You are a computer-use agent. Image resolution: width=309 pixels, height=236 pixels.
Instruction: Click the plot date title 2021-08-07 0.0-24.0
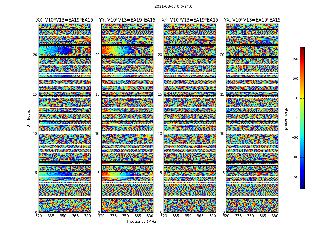click(x=173, y=6)
